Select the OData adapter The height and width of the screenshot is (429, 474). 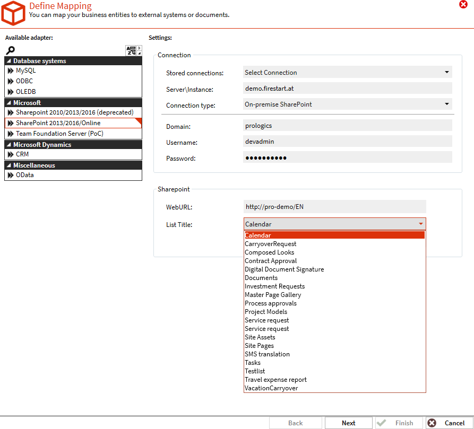[24, 175]
